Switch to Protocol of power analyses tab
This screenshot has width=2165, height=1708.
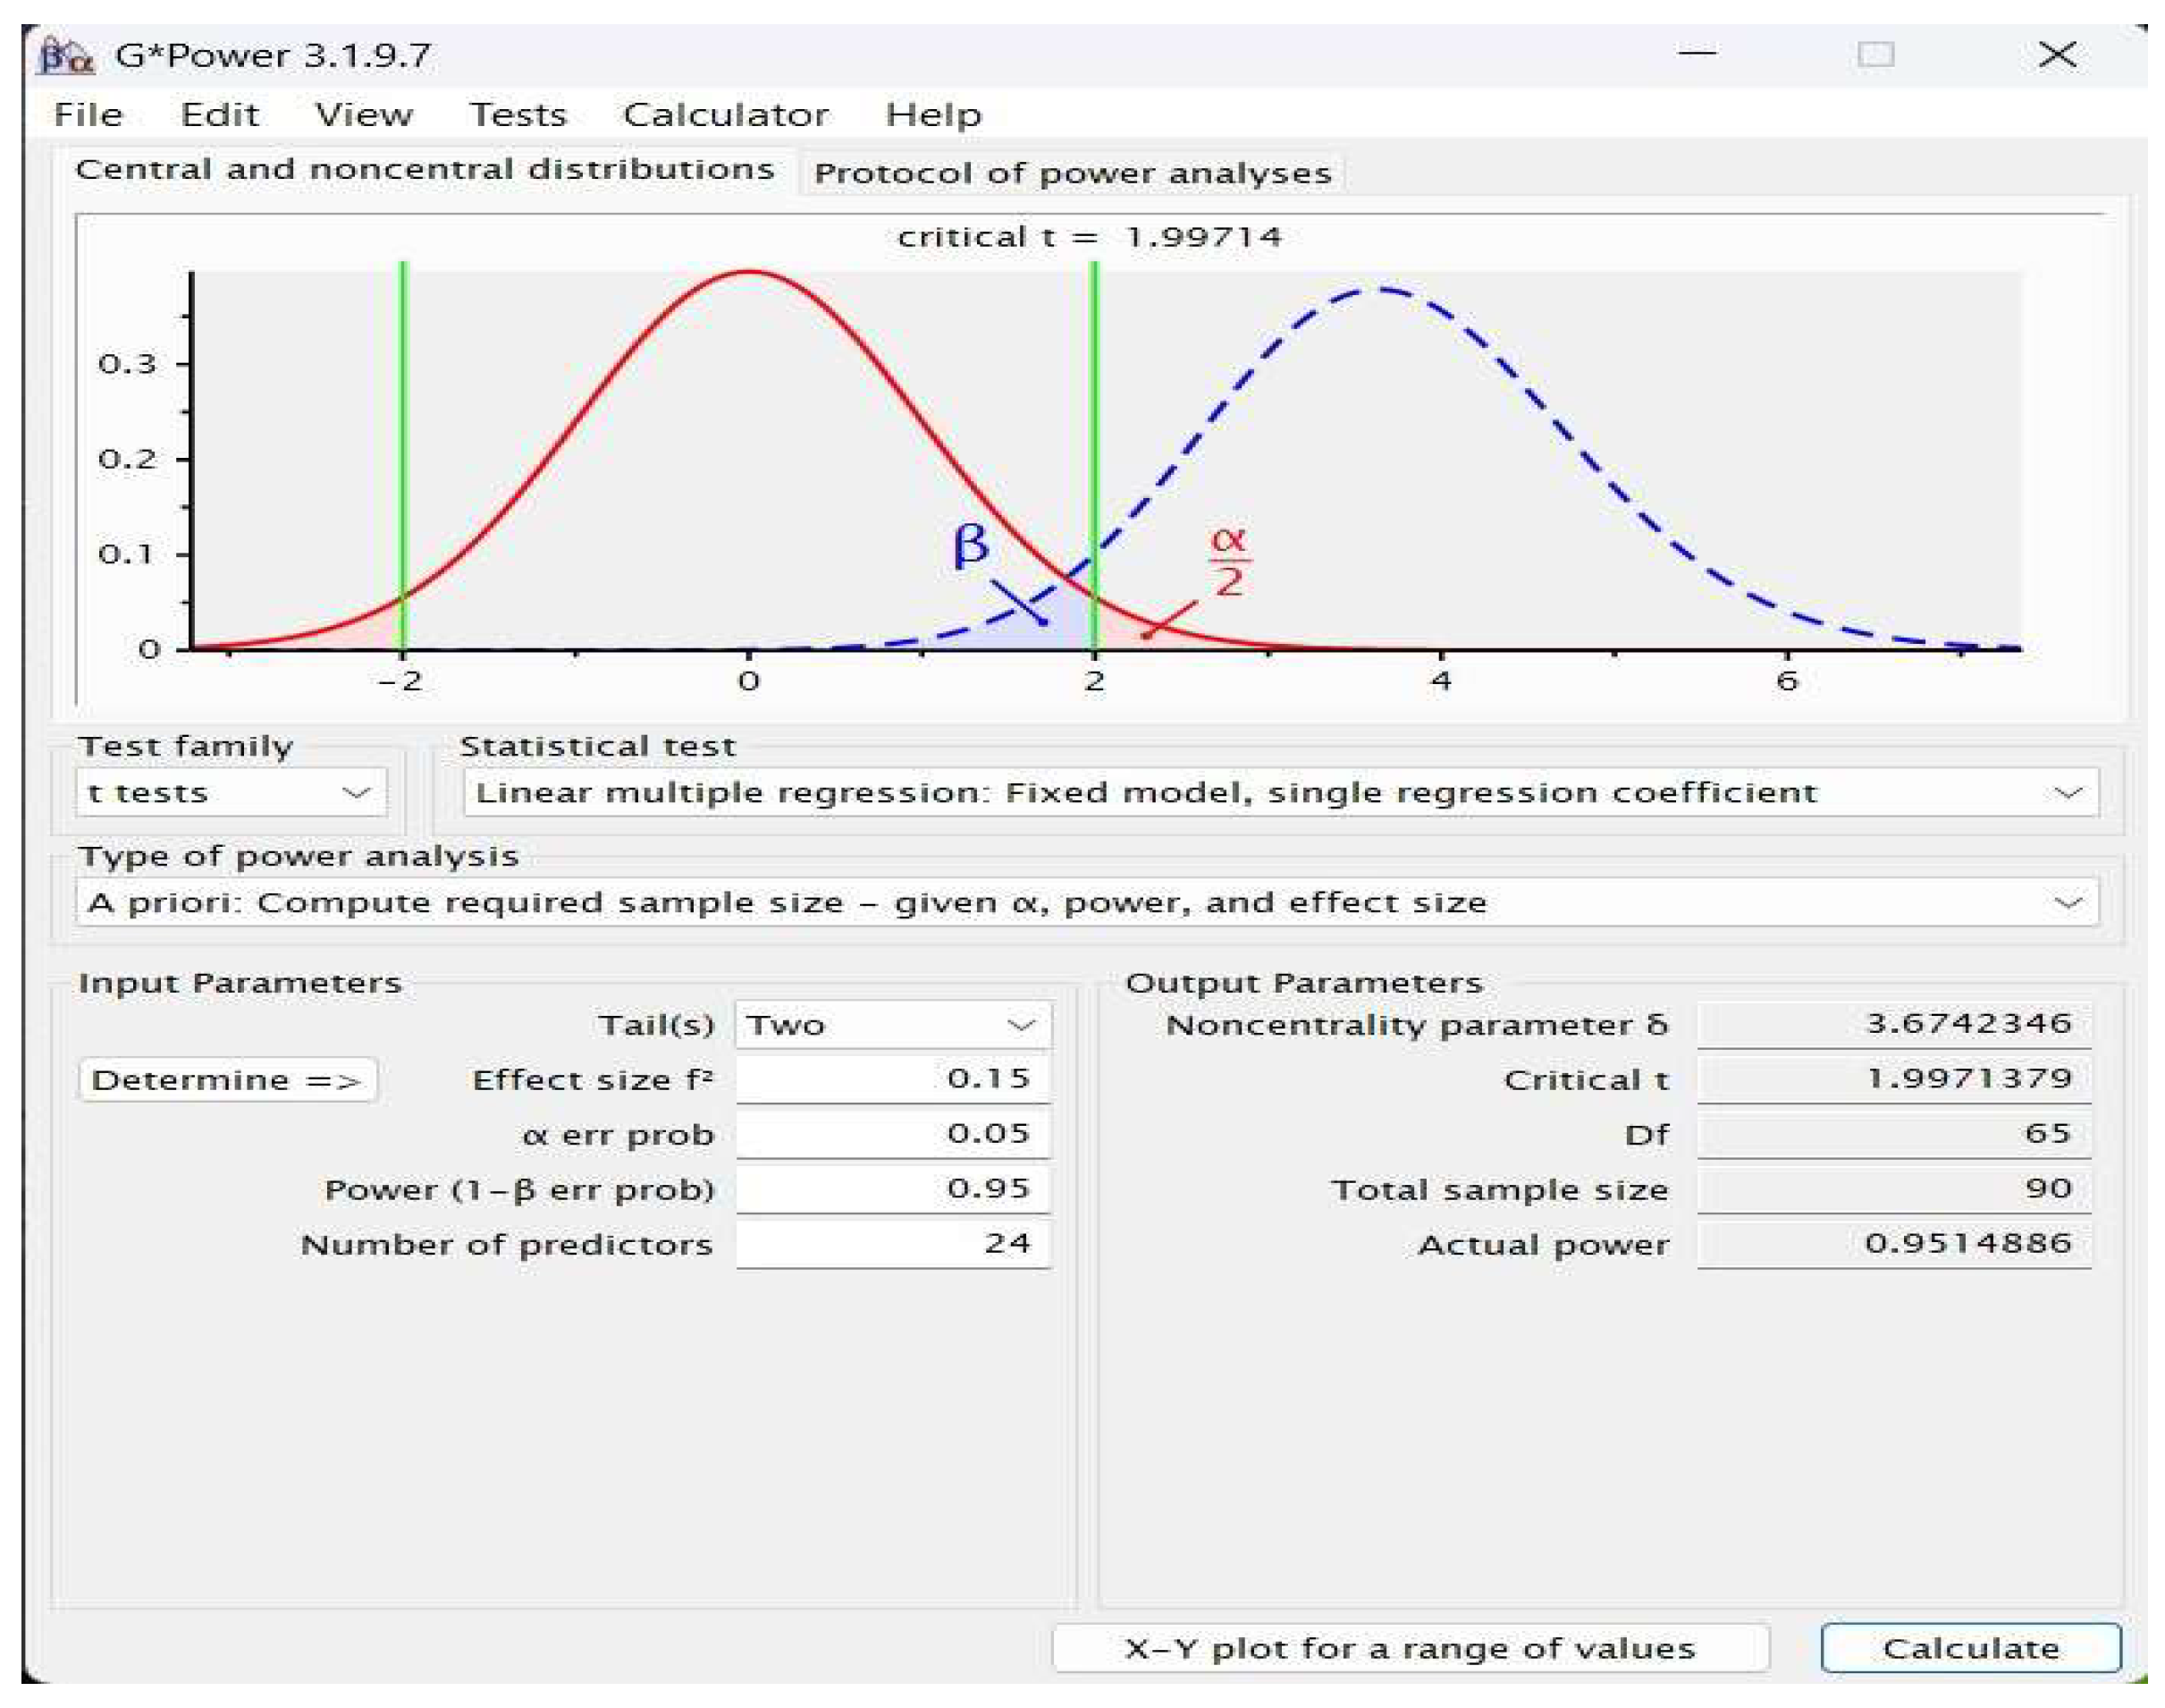click(1072, 174)
